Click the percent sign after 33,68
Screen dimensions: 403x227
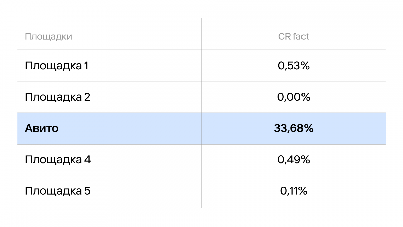pos(309,128)
